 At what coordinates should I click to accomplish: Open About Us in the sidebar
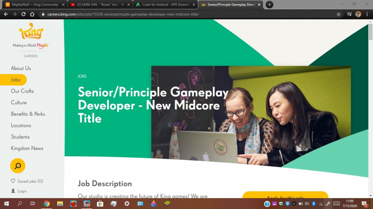coord(21,68)
